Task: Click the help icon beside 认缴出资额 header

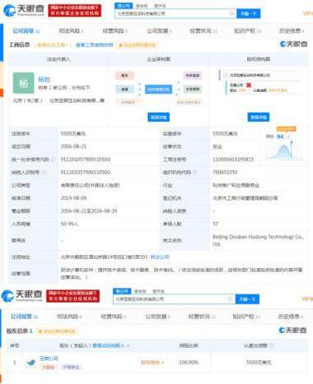Action: tap(272, 345)
